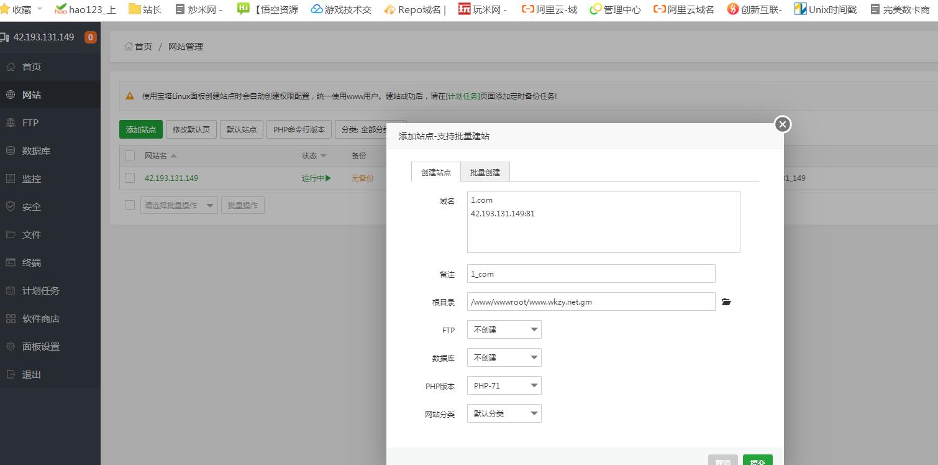Screen dimensions: 938x465
Task: Open 软件商店 from sidebar
Action: (x=41, y=319)
